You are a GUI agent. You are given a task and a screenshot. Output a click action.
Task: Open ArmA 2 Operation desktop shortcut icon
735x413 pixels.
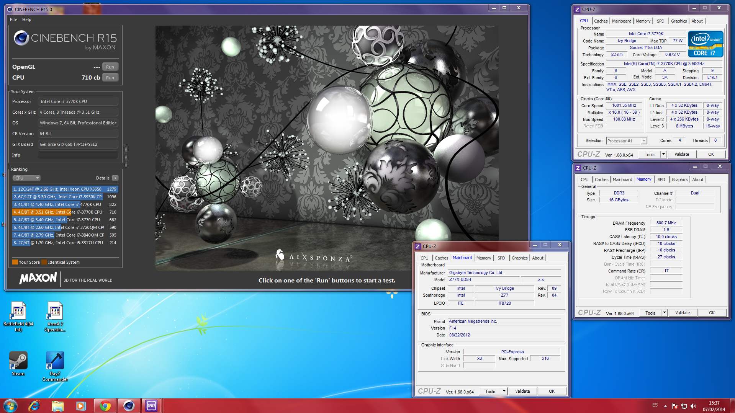pos(55,316)
